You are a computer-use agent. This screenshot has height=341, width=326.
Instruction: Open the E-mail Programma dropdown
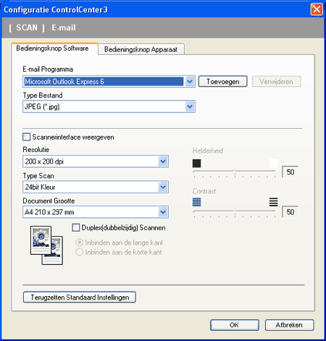[x=190, y=82]
